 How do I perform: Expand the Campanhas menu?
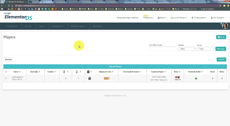58,26
